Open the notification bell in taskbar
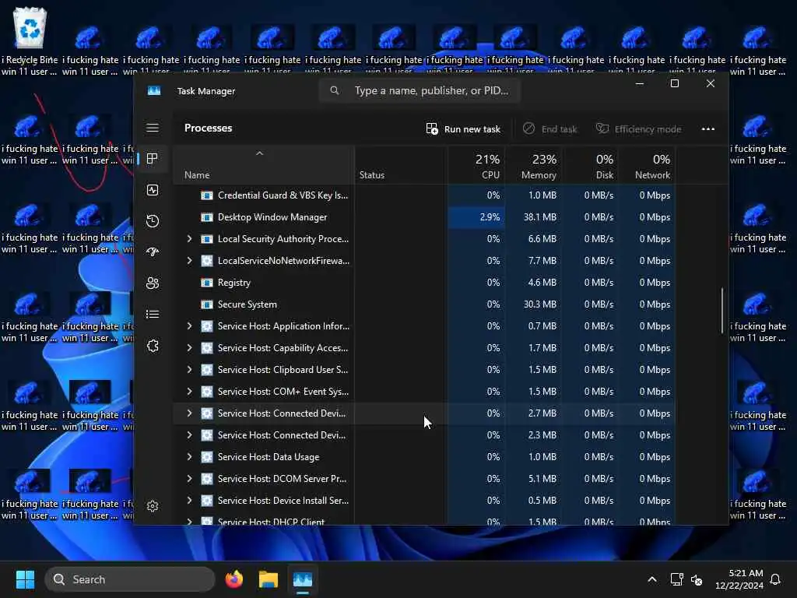This screenshot has height=598, width=797. (x=776, y=579)
